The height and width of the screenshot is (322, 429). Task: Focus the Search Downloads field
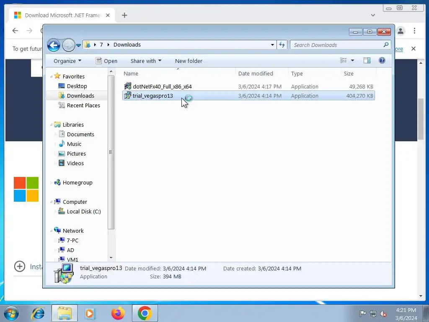pos(340,45)
